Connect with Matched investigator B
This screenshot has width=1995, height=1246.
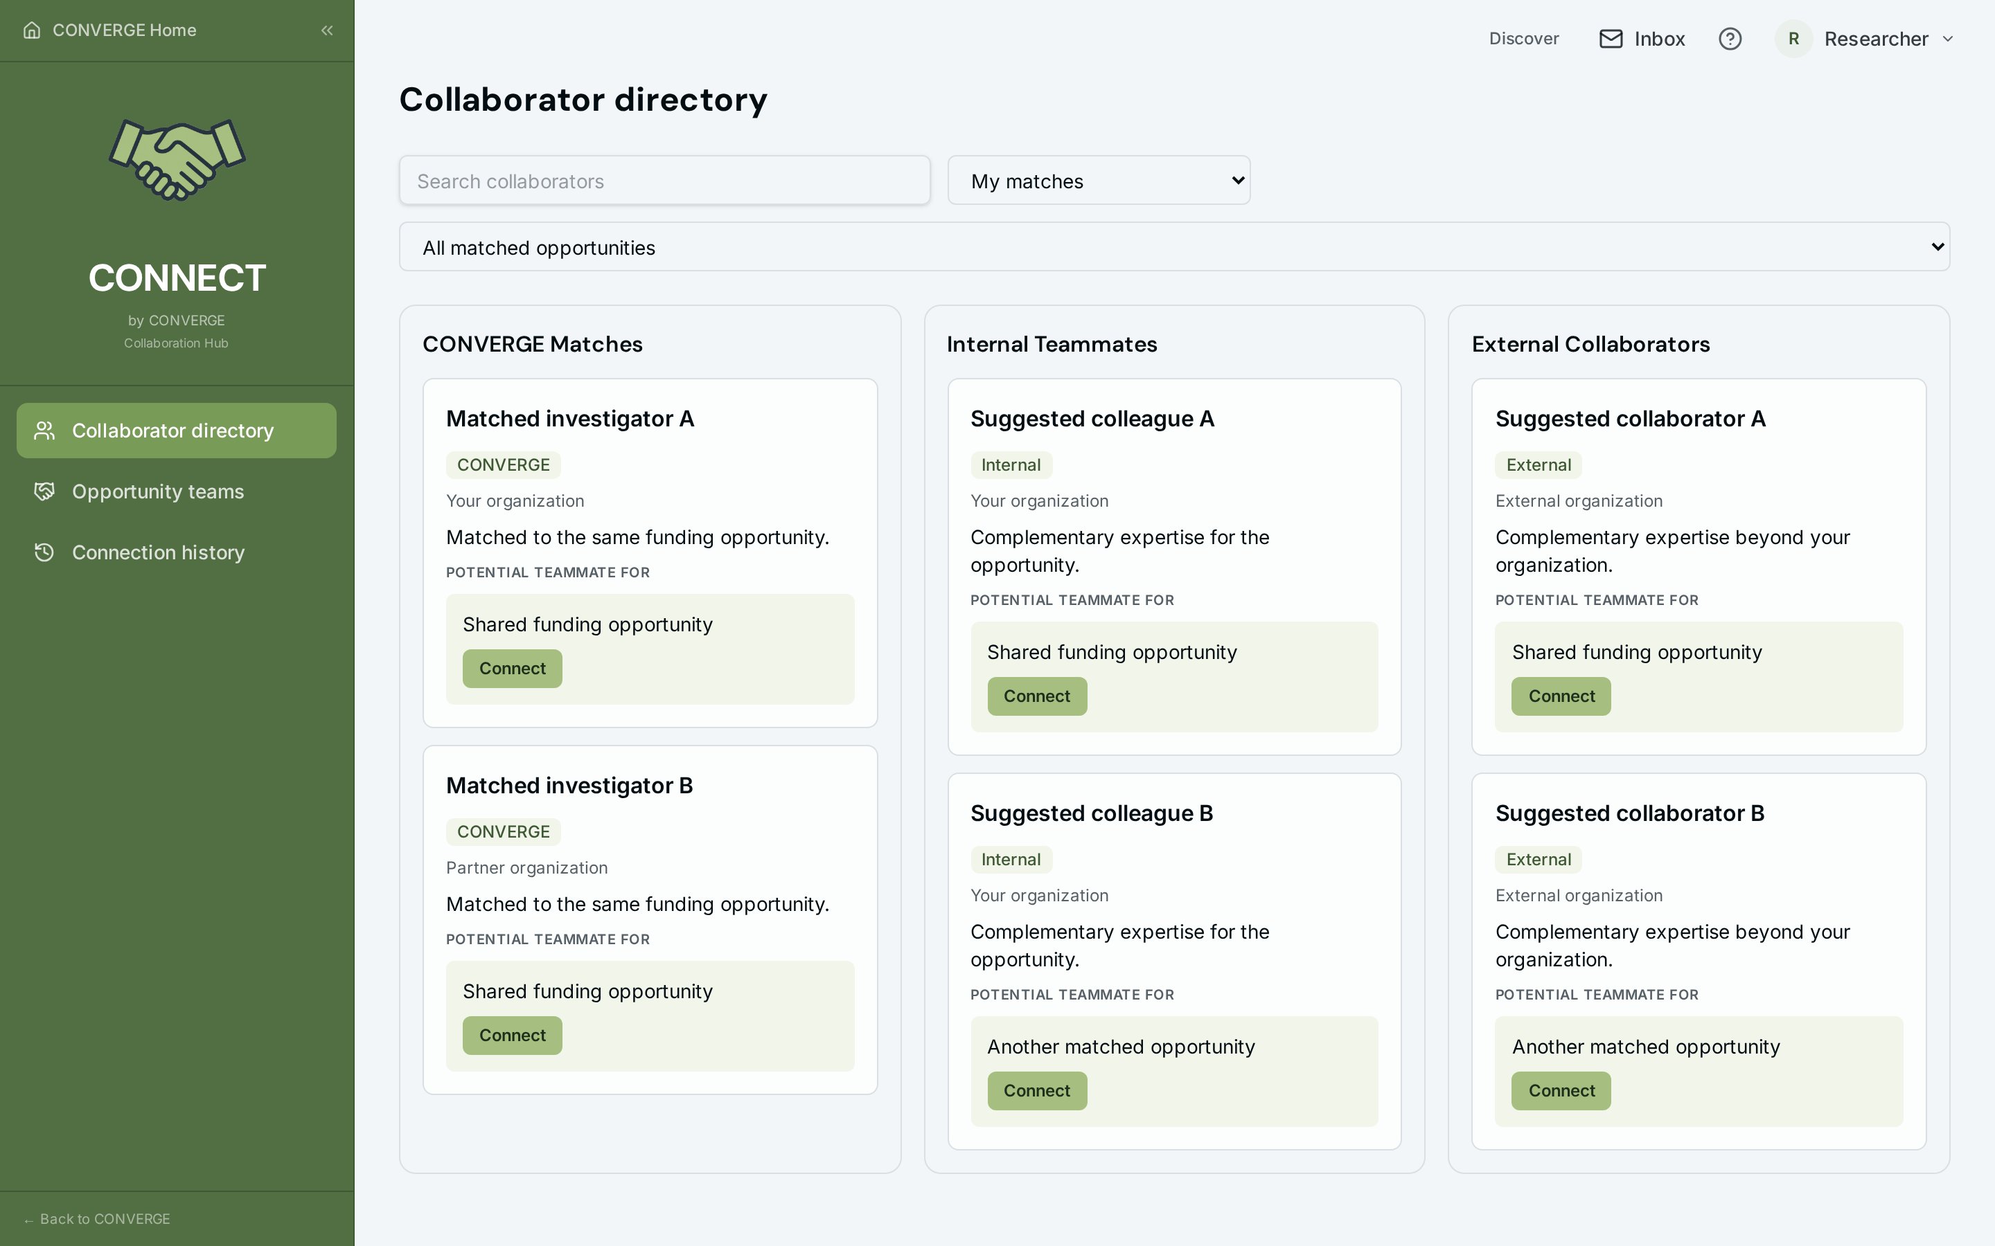click(x=512, y=1035)
